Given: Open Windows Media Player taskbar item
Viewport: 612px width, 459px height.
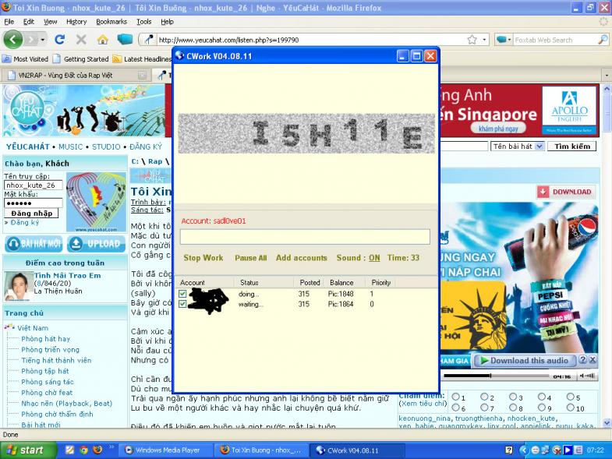Looking at the screenshot, I should (166, 450).
